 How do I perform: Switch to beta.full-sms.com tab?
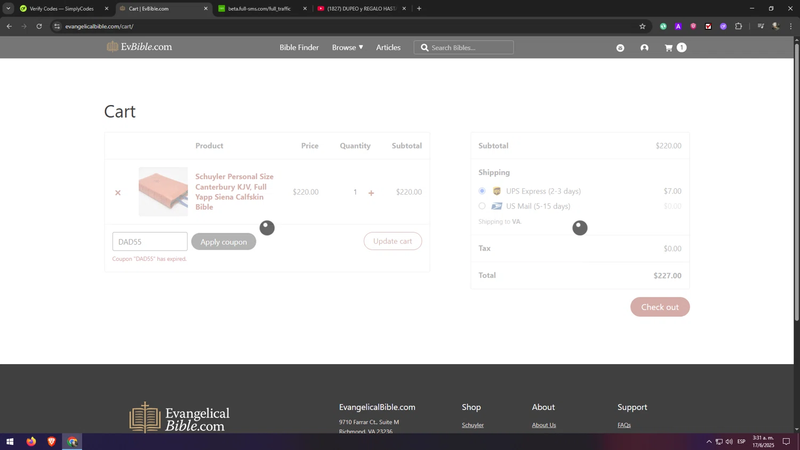point(259,9)
